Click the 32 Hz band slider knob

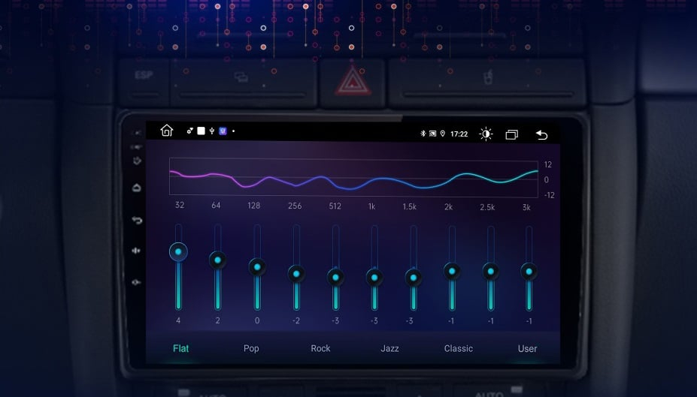178,251
